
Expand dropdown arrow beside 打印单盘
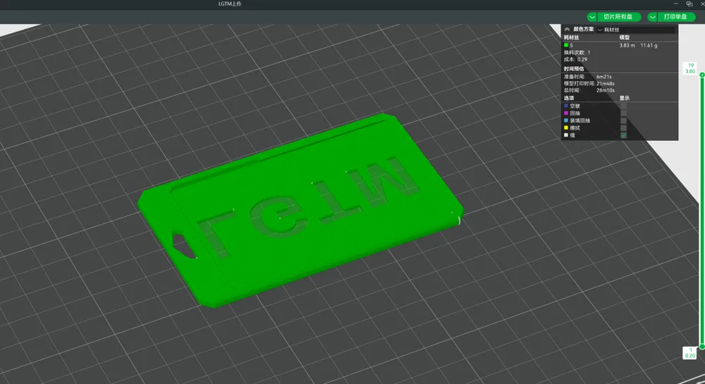pos(652,17)
